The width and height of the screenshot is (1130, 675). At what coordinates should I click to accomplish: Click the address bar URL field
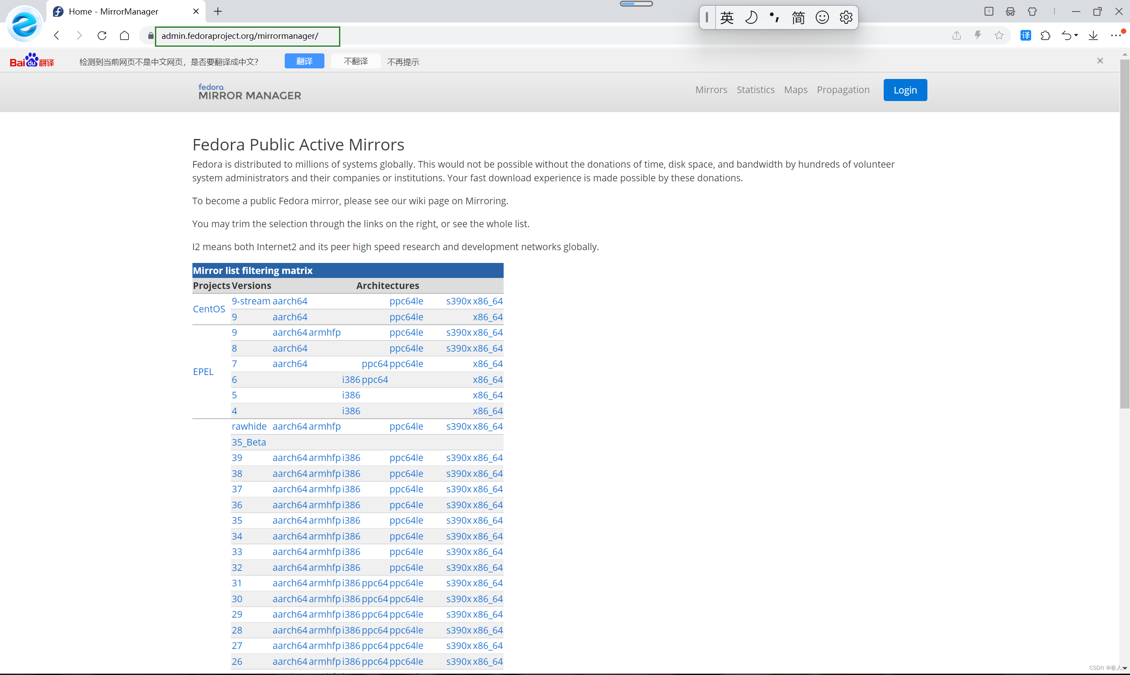pyautogui.click(x=247, y=36)
